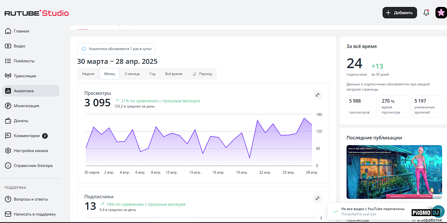The image size is (447, 223).
Task: Click the Добавить button
Action: click(x=400, y=13)
